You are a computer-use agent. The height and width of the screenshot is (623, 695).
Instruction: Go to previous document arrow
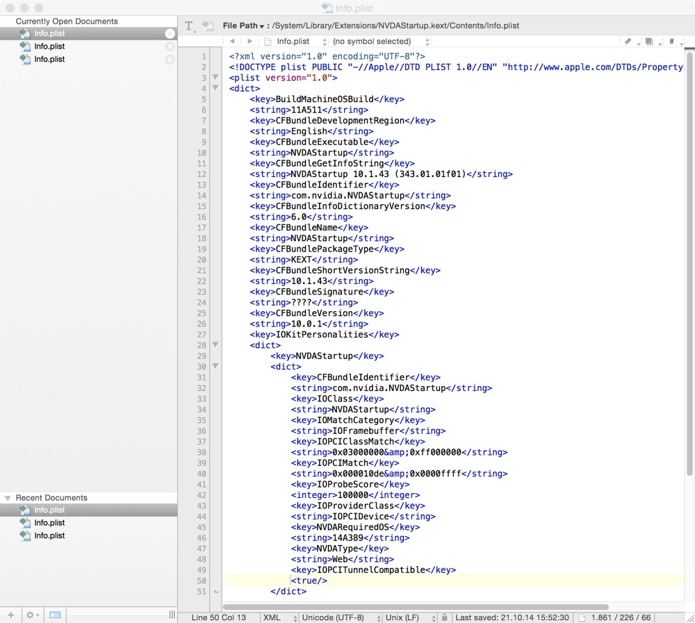tap(232, 41)
